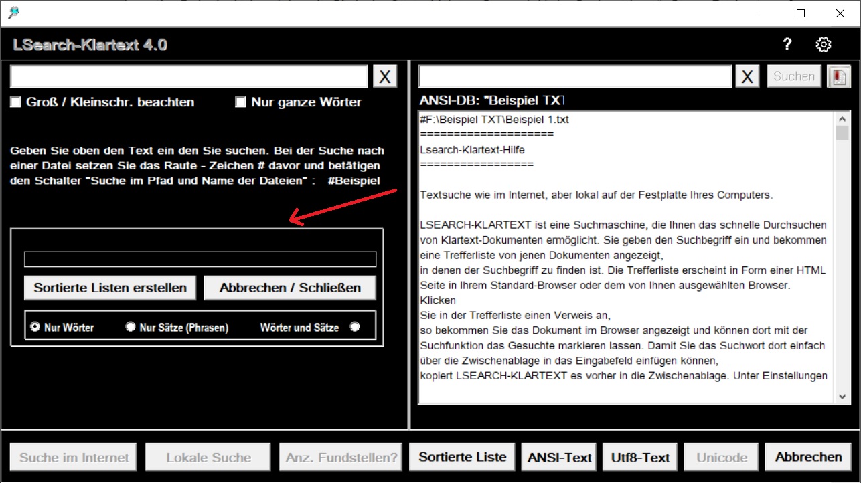Click the word 'Klicken' in help text
861x483 pixels.
click(439, 300)
